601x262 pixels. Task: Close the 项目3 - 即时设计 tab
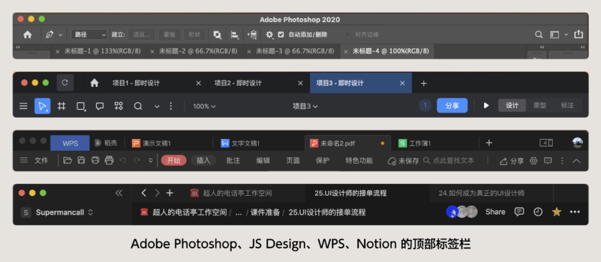click(x=402, y=83)
